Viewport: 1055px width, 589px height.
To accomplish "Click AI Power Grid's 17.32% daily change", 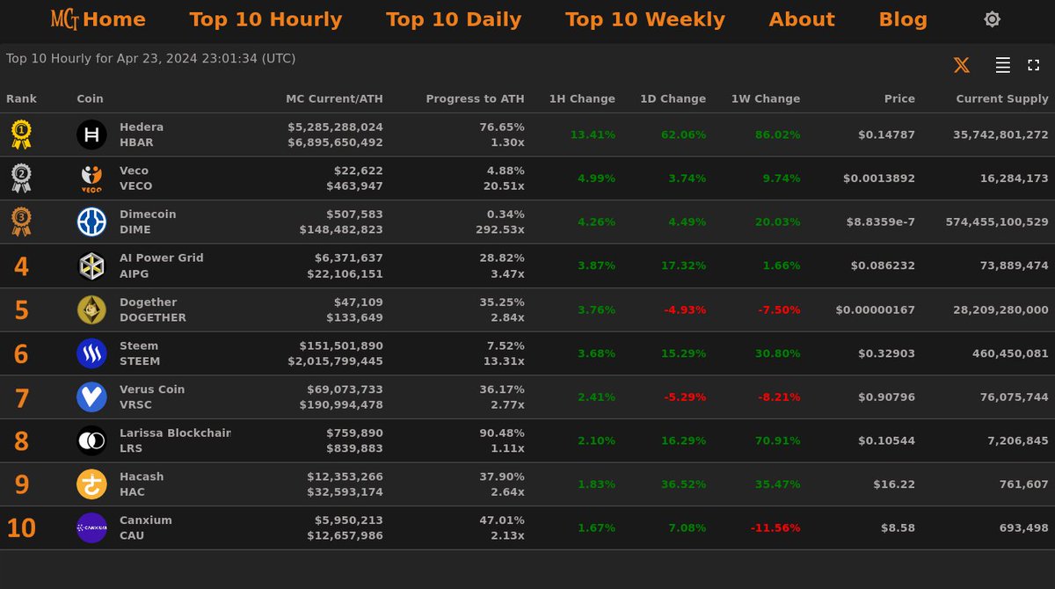I will pos(683,265).
